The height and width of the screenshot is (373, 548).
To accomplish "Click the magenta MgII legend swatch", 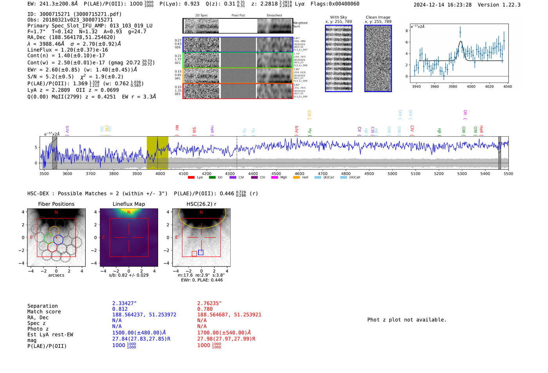I will tap(274, 177).
